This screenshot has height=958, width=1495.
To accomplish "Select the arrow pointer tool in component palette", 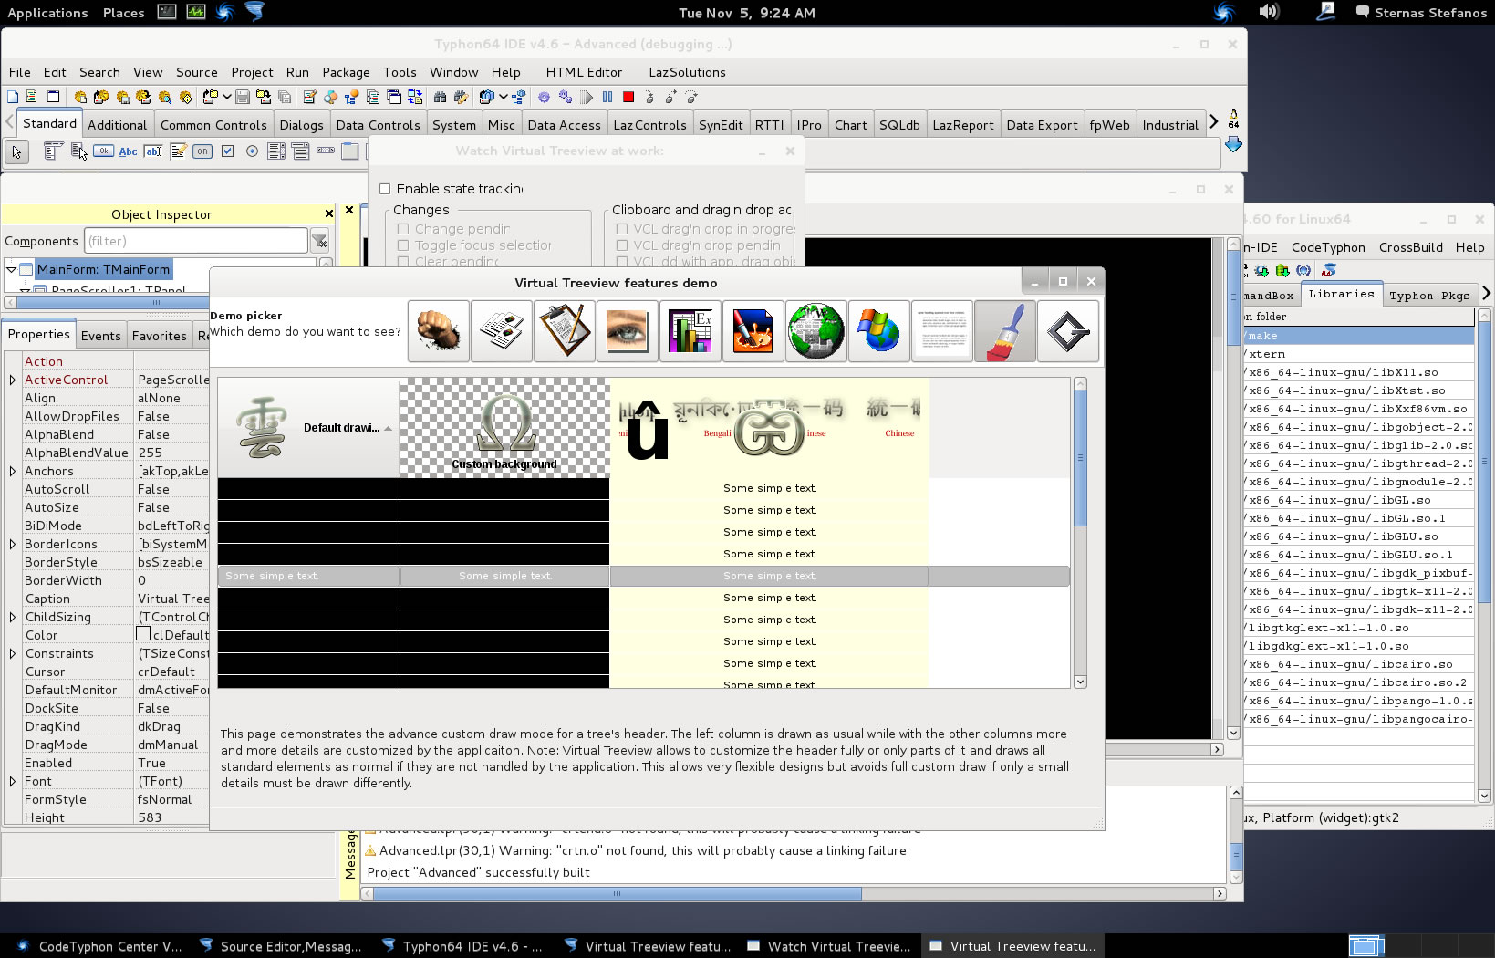I will pos(16,151).
